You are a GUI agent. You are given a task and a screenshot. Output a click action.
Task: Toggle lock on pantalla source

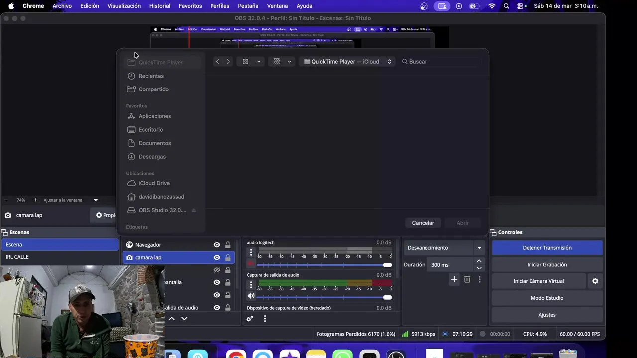point(228,282)
